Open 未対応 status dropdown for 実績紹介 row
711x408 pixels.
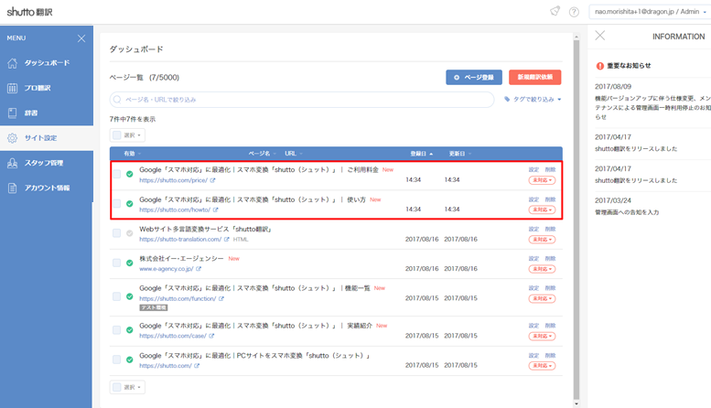tap(542, 337)
